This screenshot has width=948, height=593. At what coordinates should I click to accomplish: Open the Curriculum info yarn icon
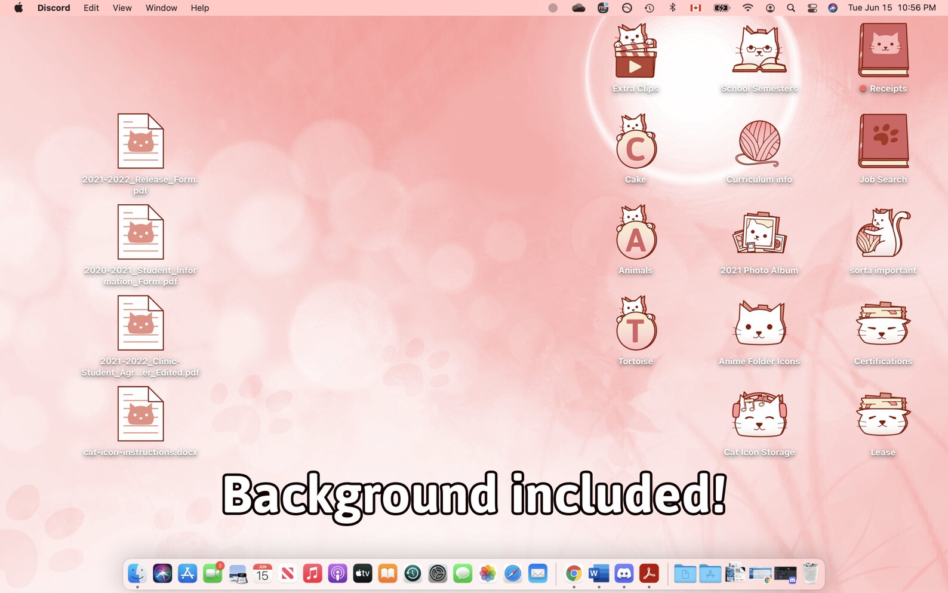pyautogui.click(x=759, y=143)
